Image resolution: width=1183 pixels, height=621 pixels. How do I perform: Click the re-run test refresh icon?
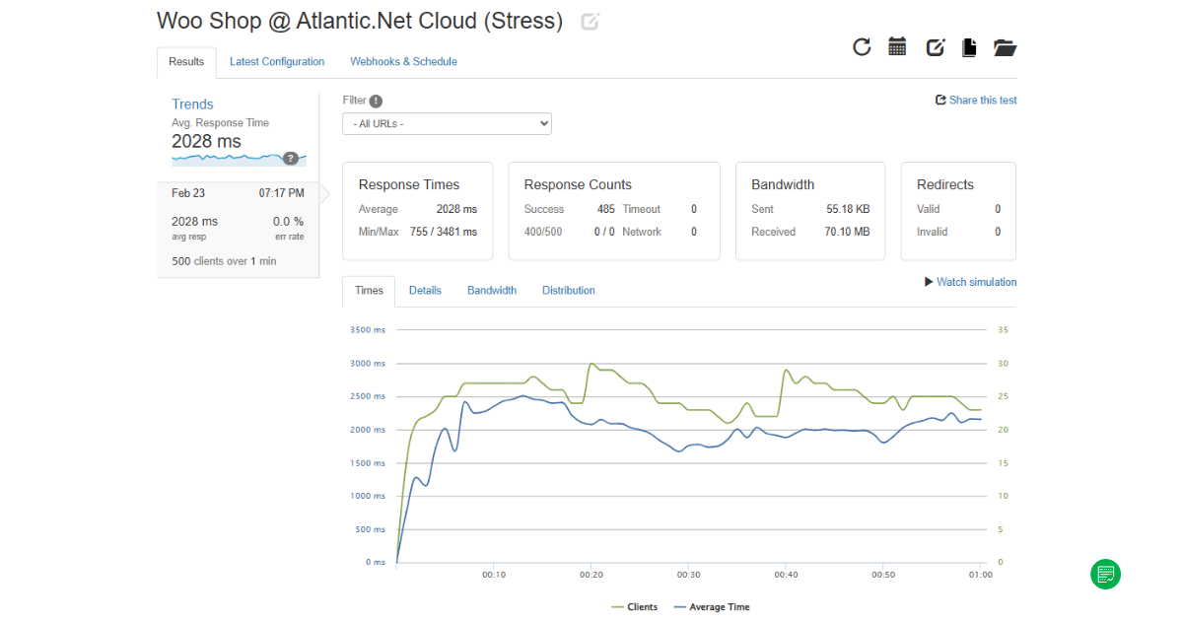pyautogui.click(x=862, y=47)
